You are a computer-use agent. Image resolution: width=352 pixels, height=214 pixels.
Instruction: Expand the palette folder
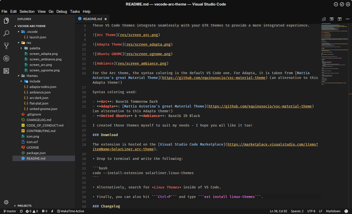coord(21,48)
